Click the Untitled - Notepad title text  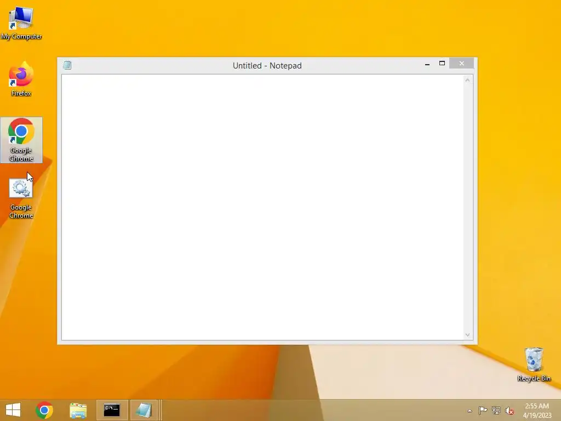tap(267, 66)
